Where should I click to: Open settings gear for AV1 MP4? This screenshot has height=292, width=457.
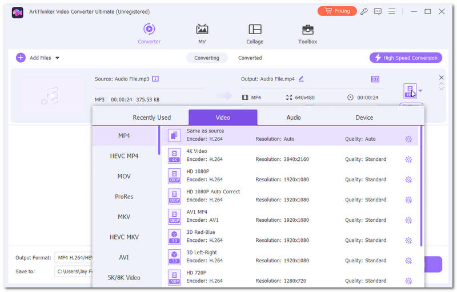[x=408, y=220]
